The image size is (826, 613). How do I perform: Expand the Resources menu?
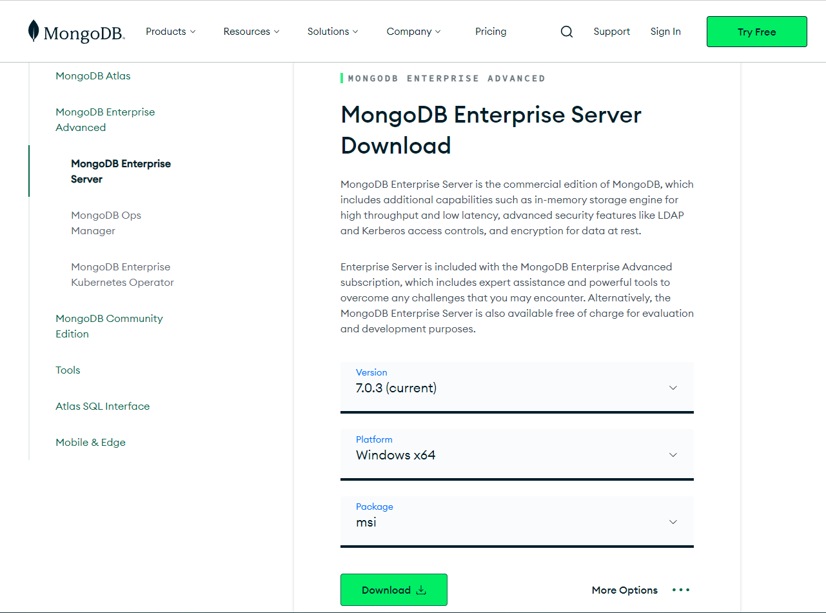click(251, 31)
